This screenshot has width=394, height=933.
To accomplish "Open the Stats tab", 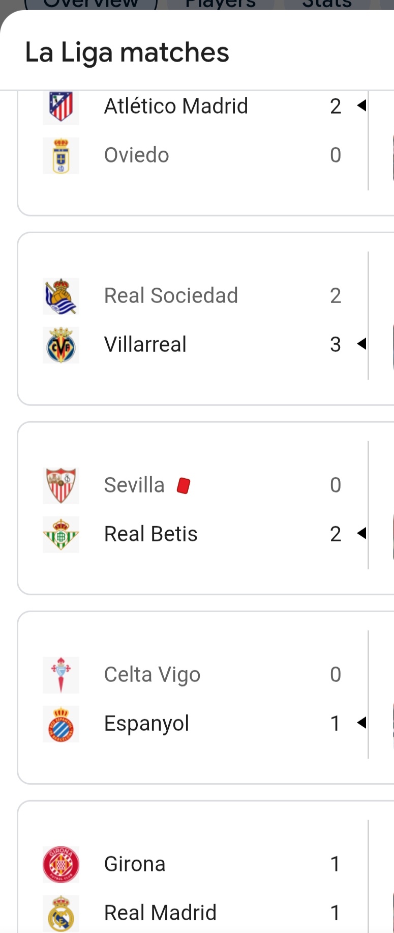I will pyautogui.click(x=327, y=4).
